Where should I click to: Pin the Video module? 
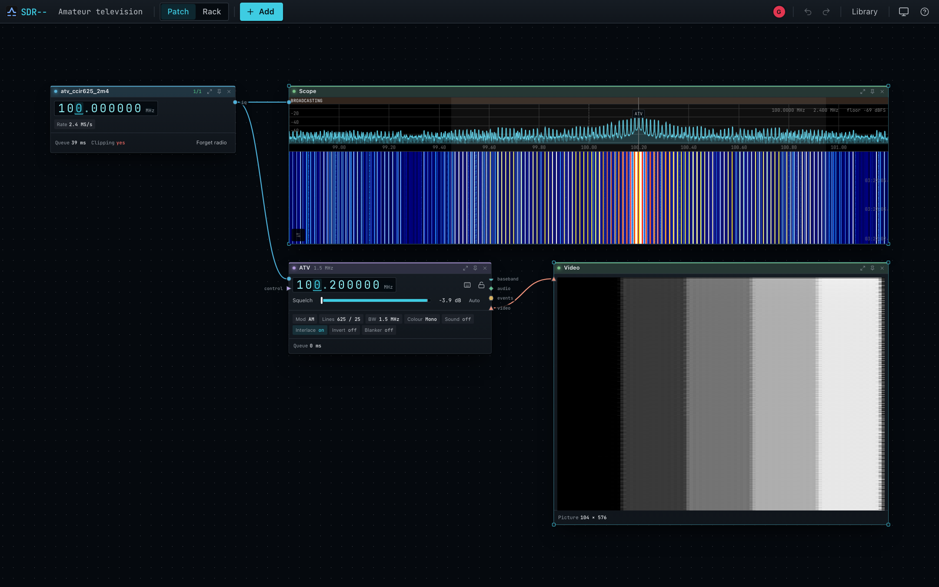click(872, 268)
